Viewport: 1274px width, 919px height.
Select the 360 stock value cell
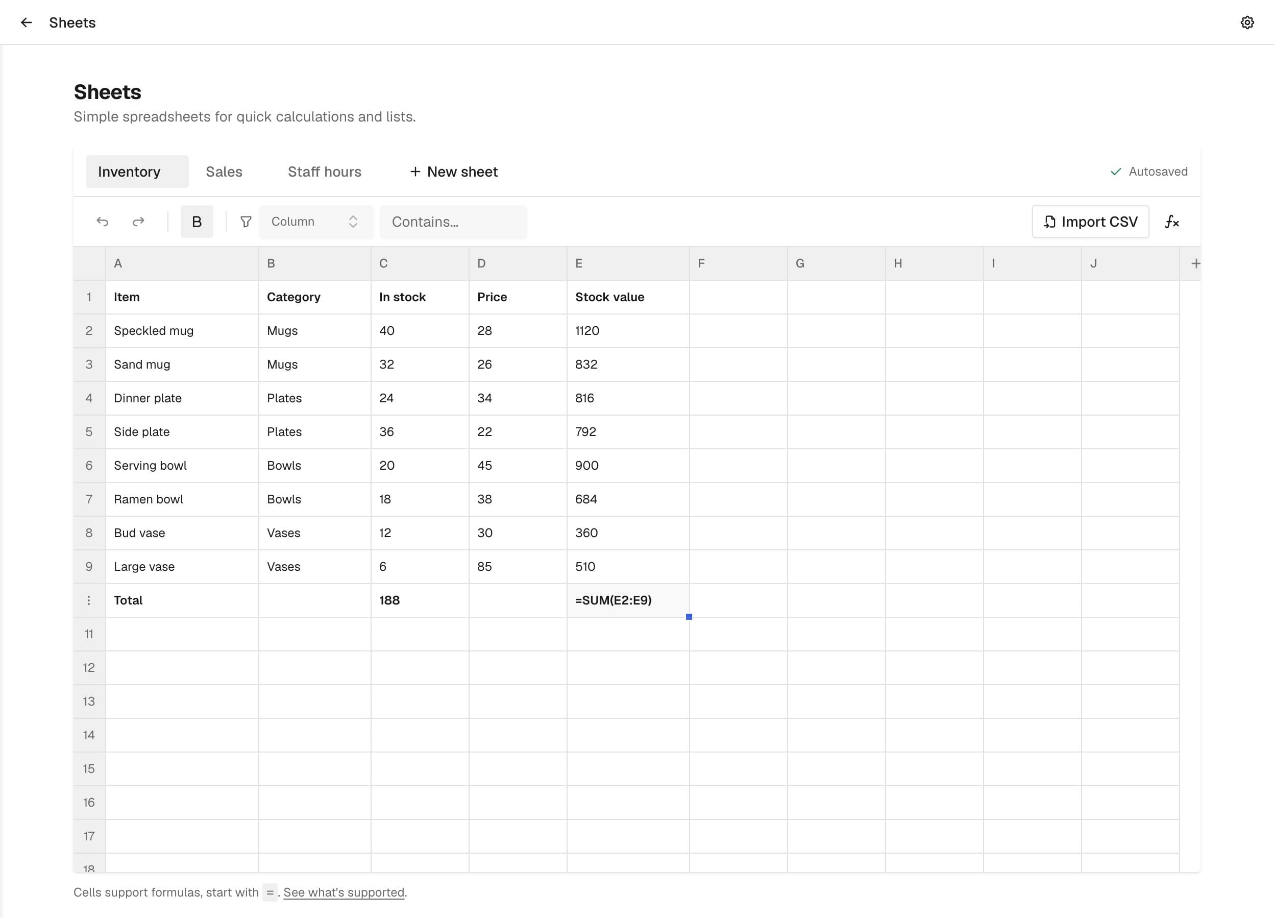[x=628, y=533]
